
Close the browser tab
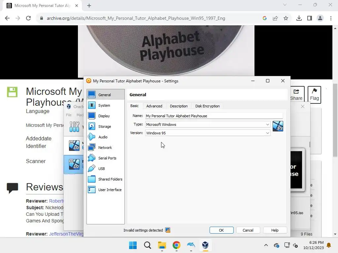[77, 6]
